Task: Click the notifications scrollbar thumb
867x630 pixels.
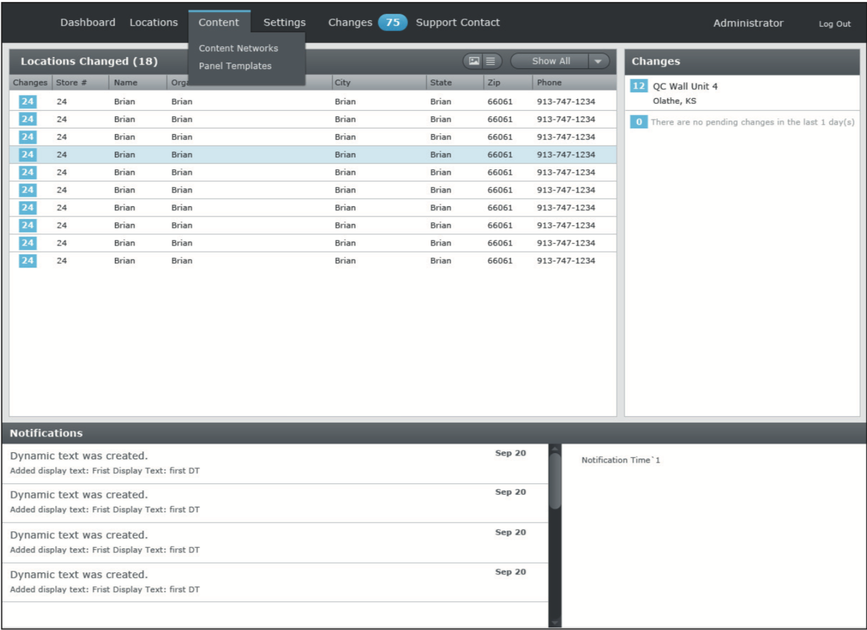Action: pos(555,481)
